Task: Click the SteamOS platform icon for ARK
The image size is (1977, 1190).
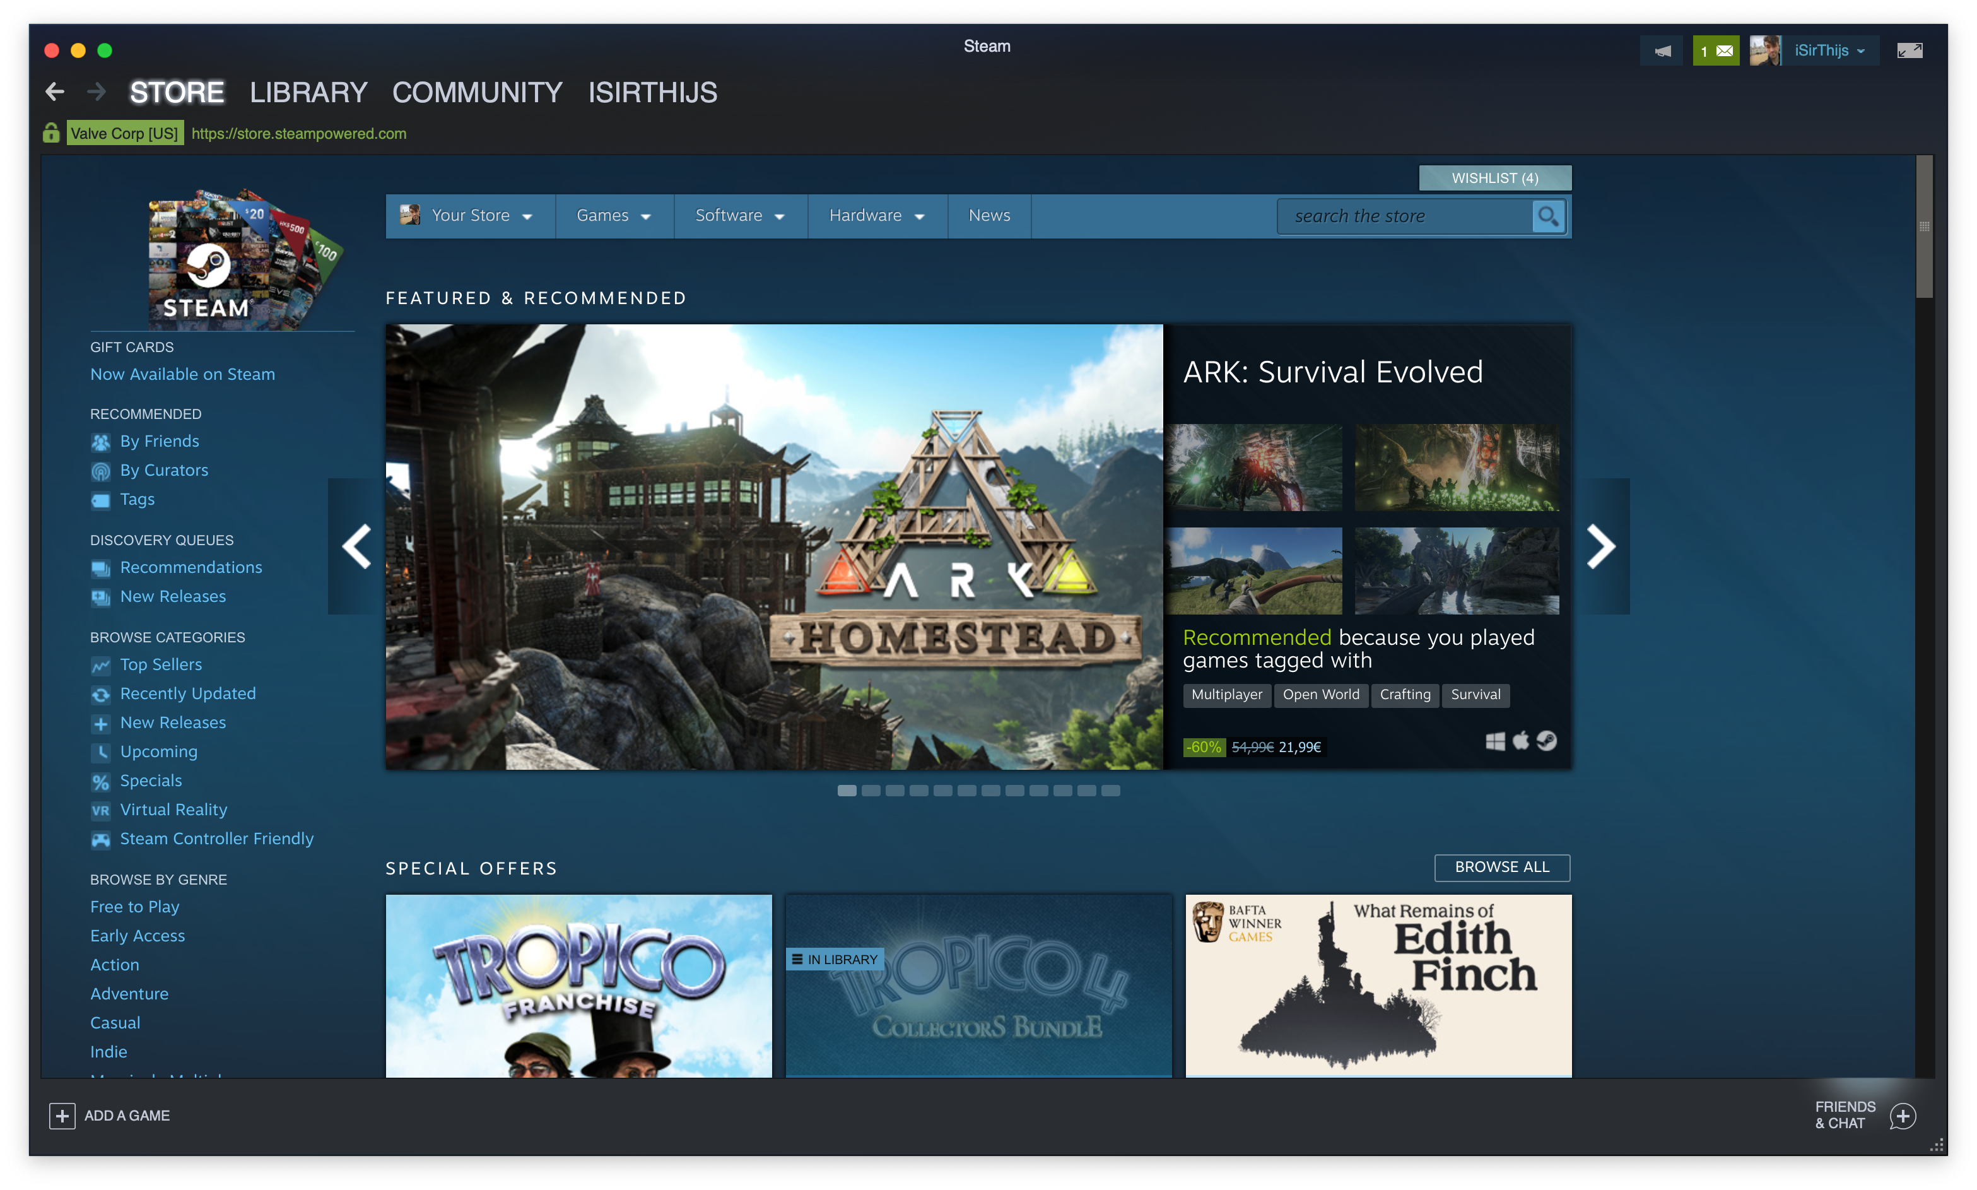Action: tap(1547, 740)
